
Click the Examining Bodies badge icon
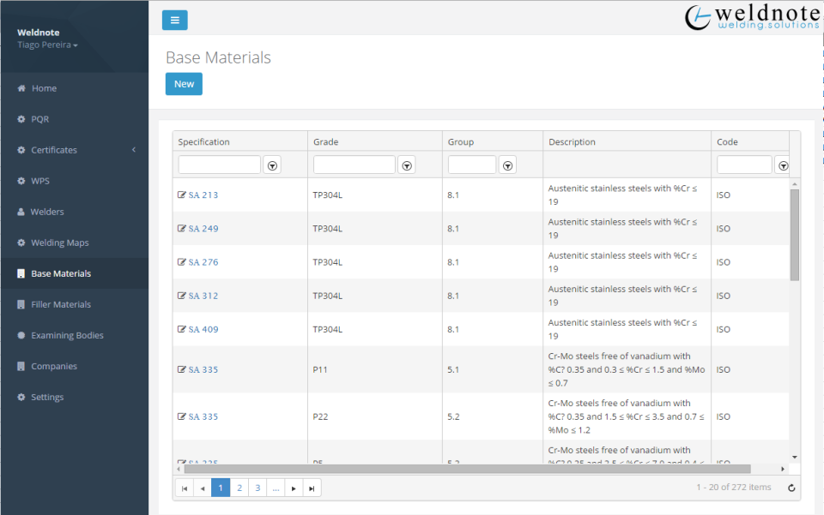pos(21,335)
